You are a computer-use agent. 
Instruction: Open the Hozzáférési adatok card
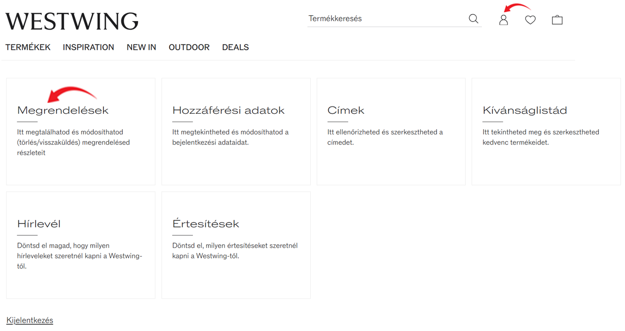(x=236, y=132)
